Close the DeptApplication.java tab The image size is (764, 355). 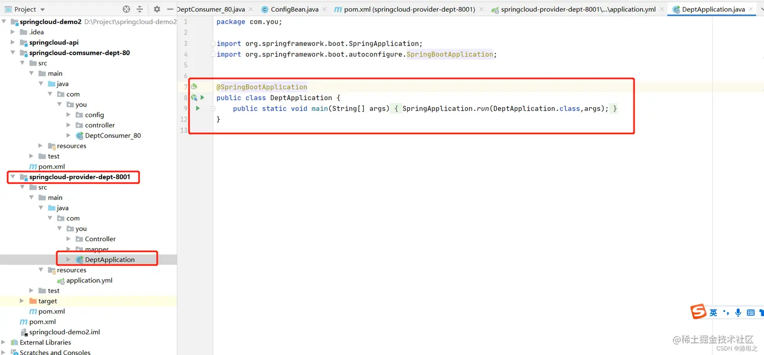[750, 10]
